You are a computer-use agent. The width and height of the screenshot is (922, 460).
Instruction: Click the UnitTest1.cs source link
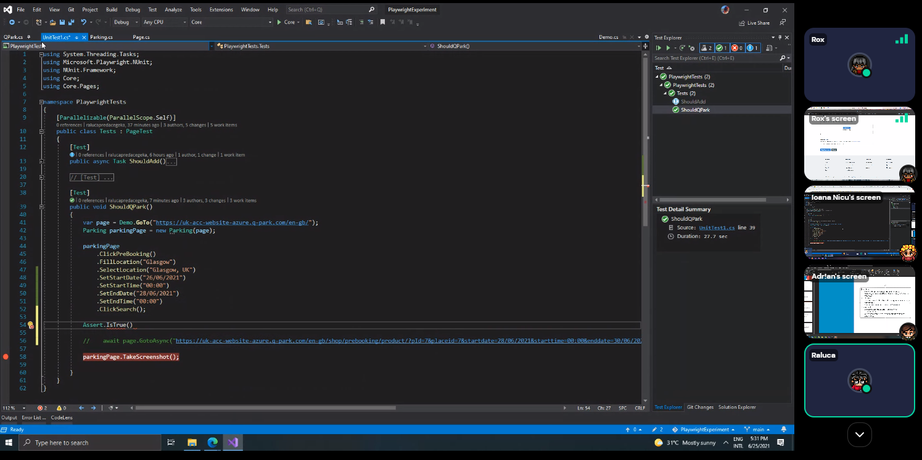[x=717, y=228]
